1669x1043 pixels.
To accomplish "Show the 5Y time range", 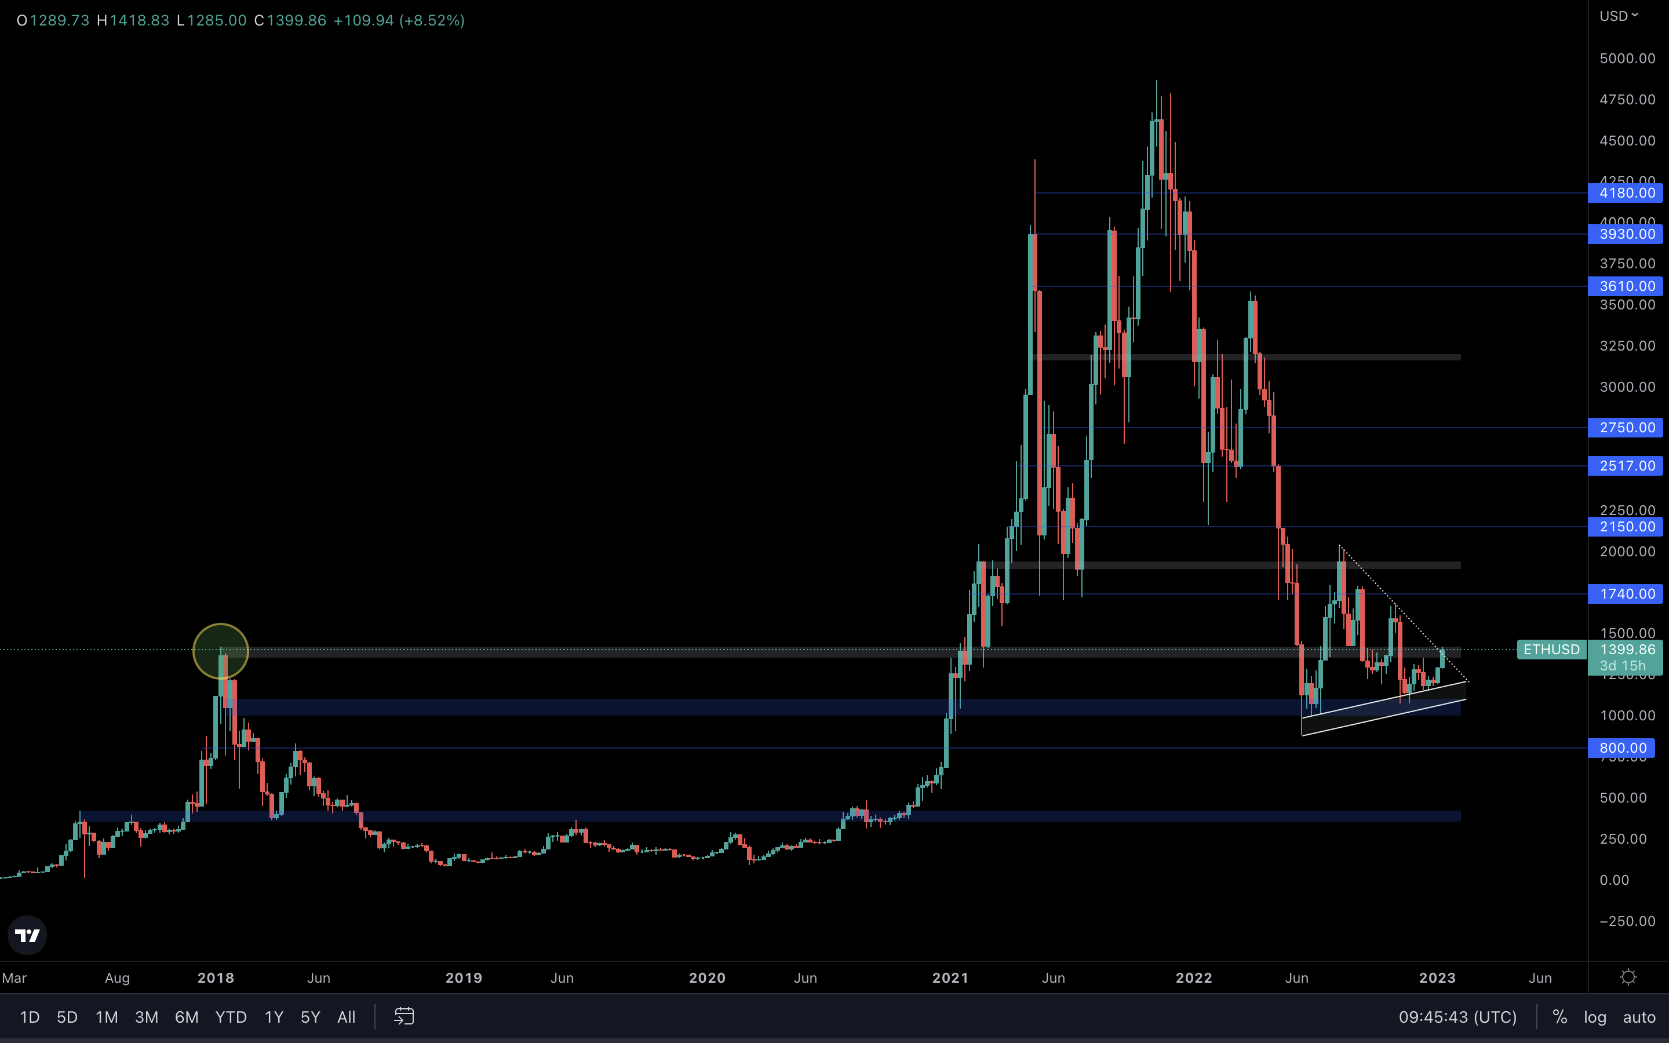I will [x=311, y=1017].
